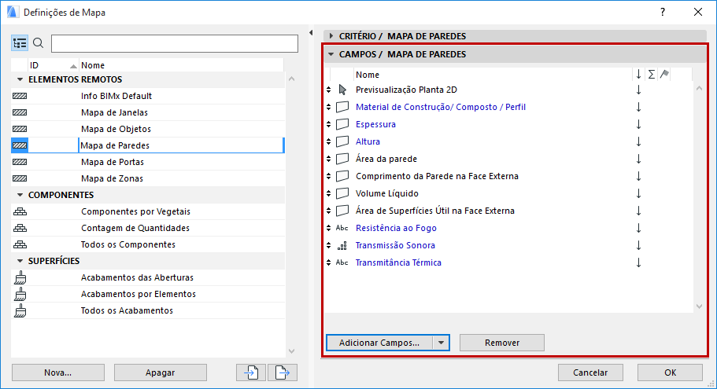Toggle sort arrow for Espessura field

click(638, 124)
